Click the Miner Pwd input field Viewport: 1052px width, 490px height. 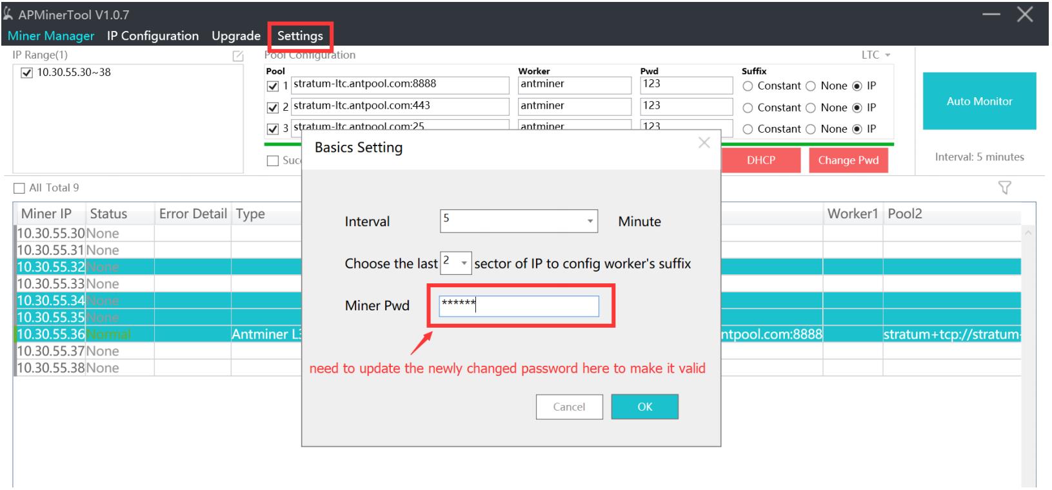[519, 306]
